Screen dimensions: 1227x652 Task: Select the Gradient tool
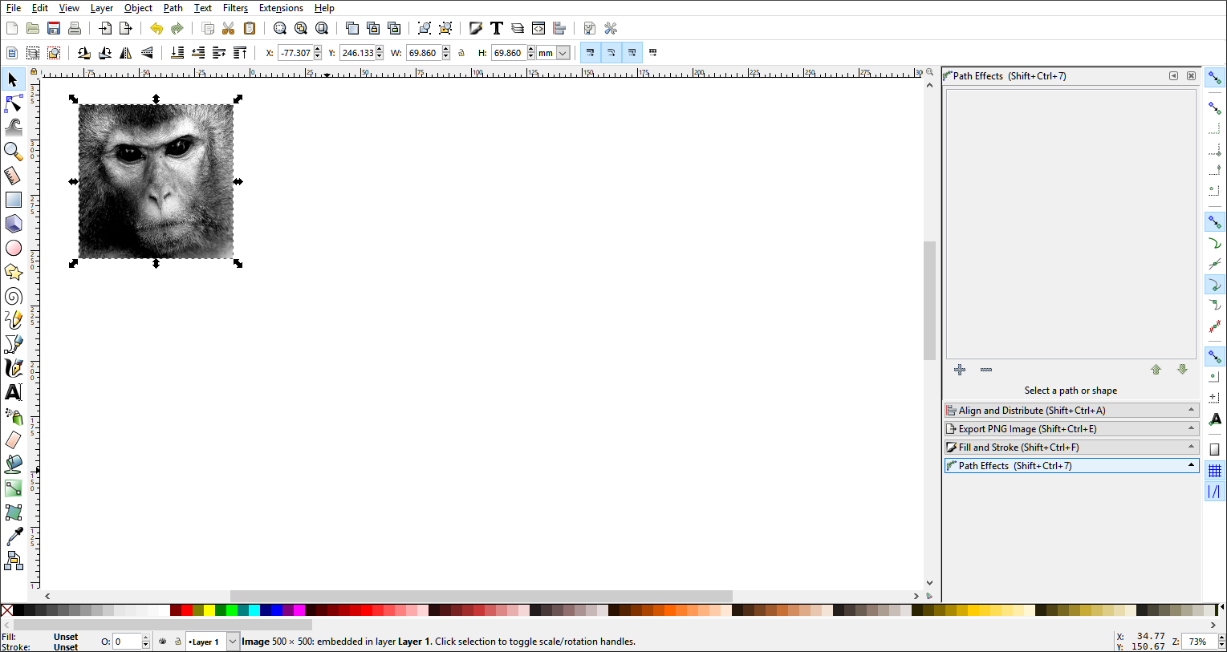coord(13,488)
